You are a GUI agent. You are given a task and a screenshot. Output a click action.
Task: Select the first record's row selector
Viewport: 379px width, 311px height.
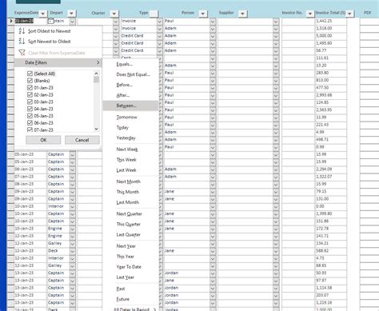coord(10,21)
